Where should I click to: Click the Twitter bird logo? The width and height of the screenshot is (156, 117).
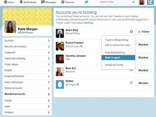point(86,2)
